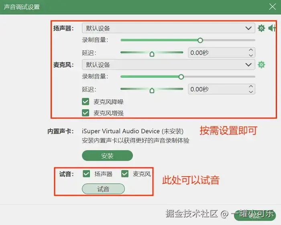Decrease speaker delay with down arrow
This screenshot has width=281, height=225.
[x=251, y=55]
